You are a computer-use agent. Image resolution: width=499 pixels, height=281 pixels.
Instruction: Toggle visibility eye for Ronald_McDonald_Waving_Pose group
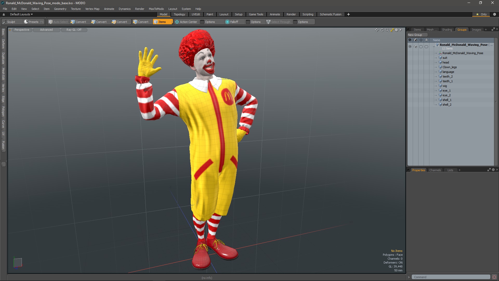coord(410,47)
